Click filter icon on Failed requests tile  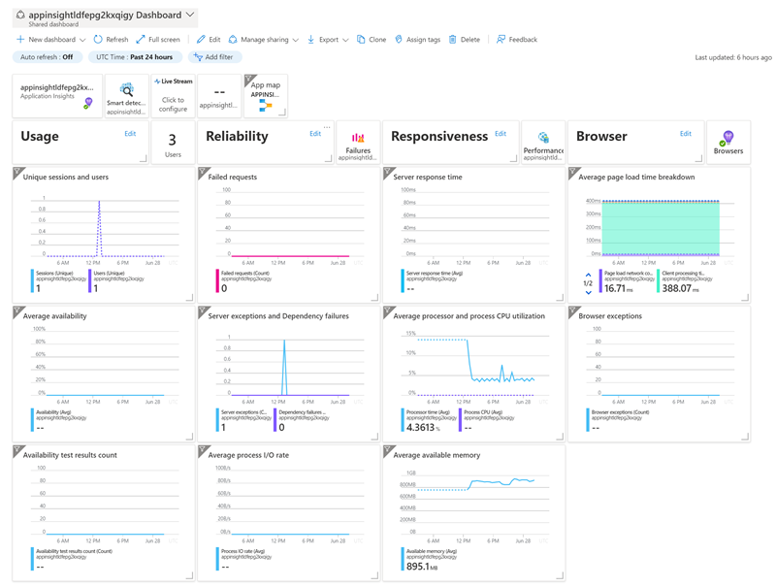204,173
